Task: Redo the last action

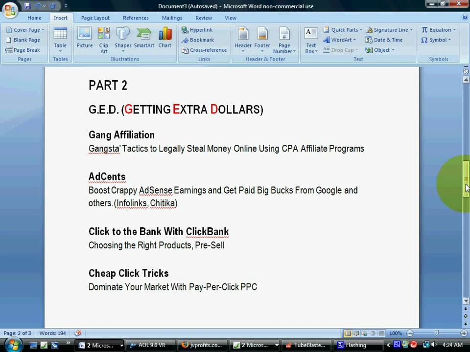Action: pyautogui.click(x=52, y=6)
